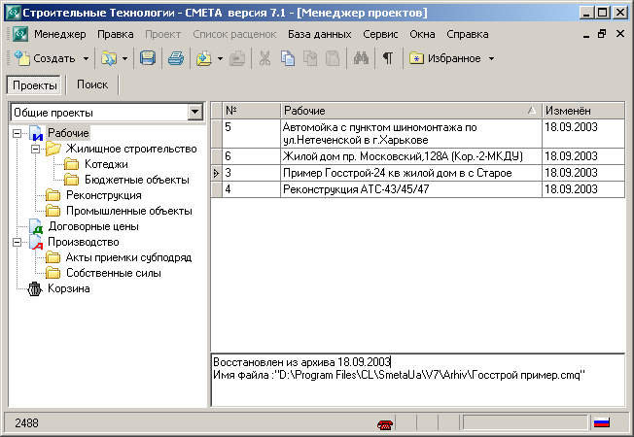
Task: Sort by the № column header
Action: [x=251, y=111]
